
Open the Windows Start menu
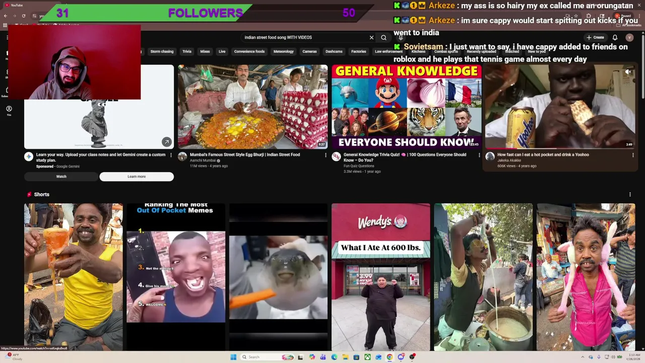coord(233,357)
